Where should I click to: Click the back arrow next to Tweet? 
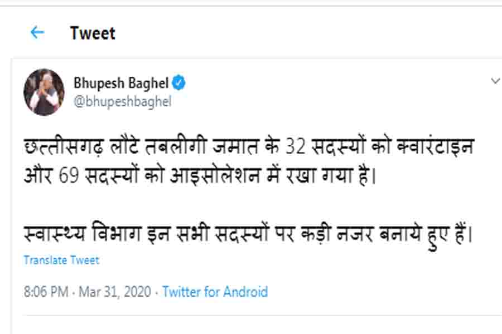37,33
